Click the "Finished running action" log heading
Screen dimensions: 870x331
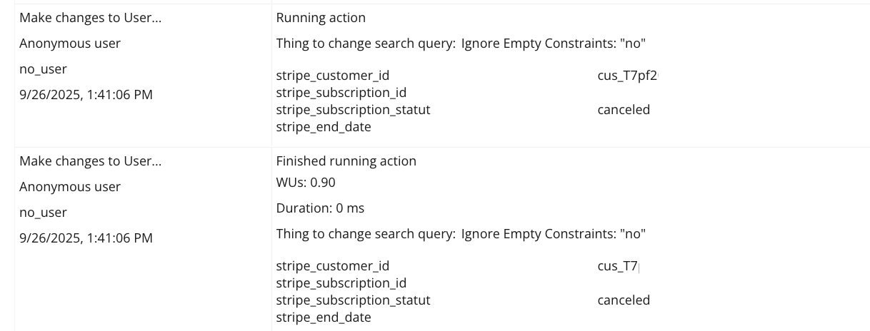point(346,161)
